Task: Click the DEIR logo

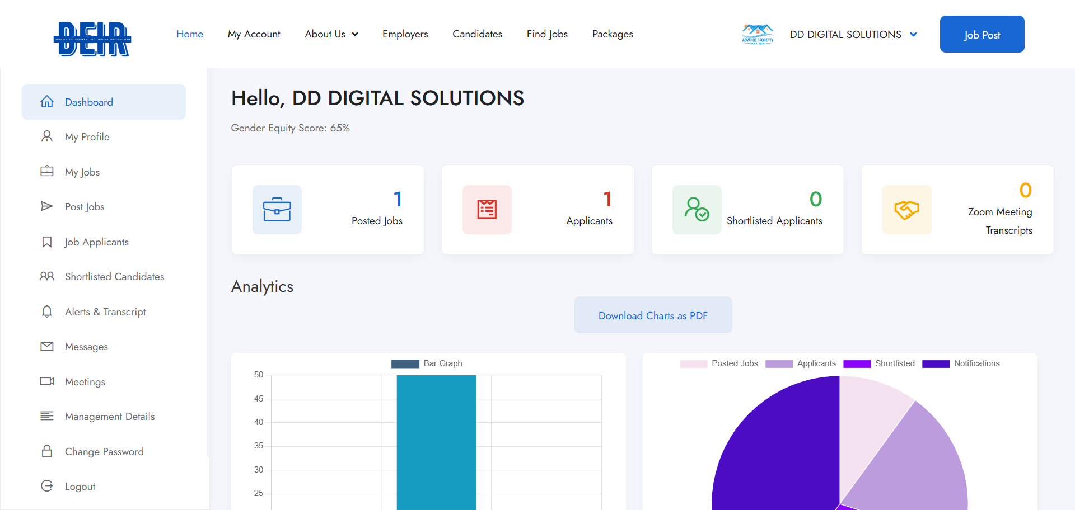Action: point(92,39)
